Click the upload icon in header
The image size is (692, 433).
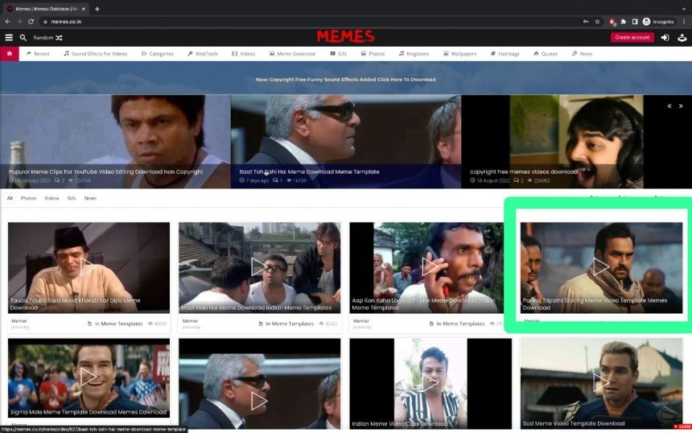pos(682,38)
